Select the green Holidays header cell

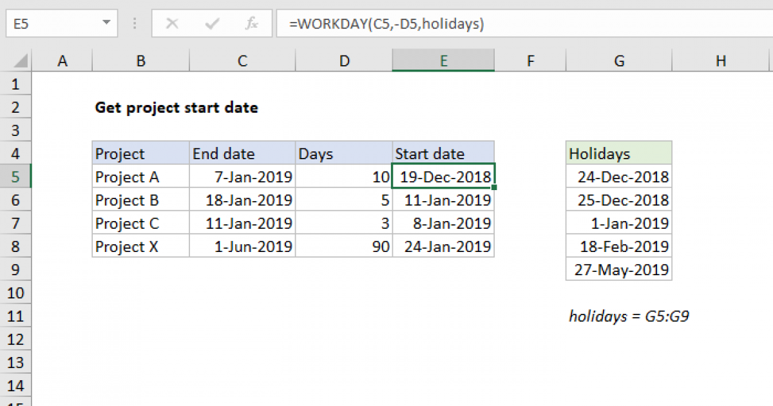(618, 154)
